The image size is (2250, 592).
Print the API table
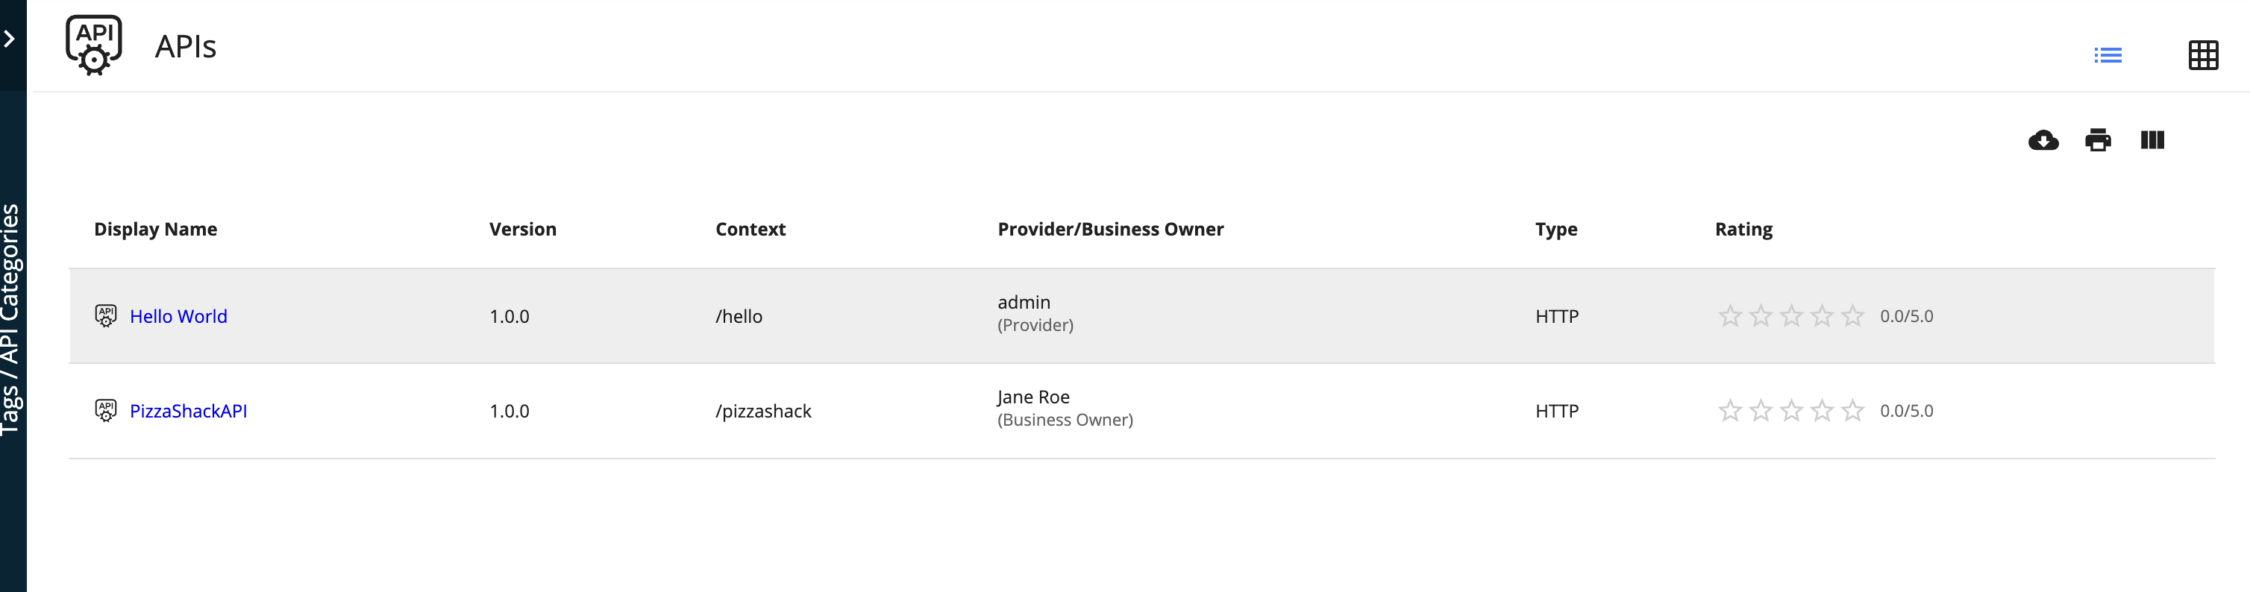click(x=2097, y=141)
